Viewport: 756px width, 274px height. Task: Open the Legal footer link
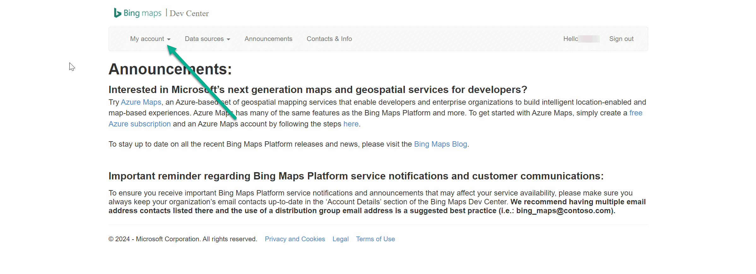(340, 239)
